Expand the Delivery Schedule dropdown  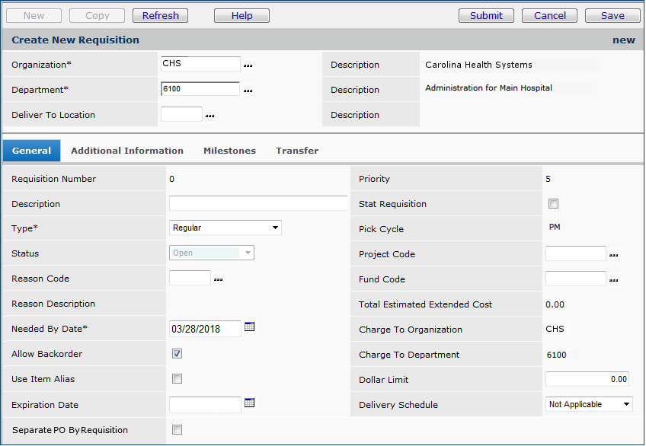(x=589, y=404)
